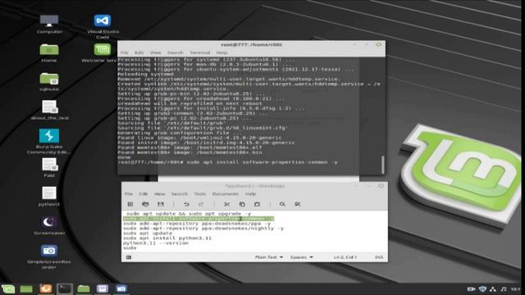Click Computer desktop icon
The height and width of the screenshot is (295, 525).
(x=49, y=24)
